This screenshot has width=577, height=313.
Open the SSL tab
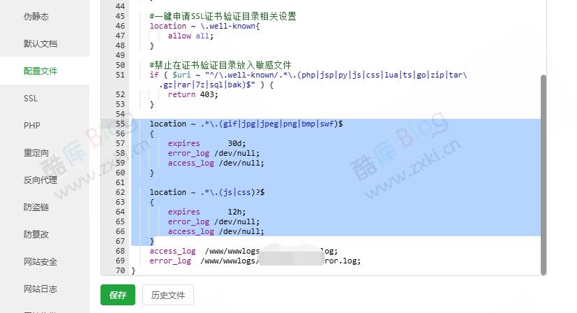31,98
